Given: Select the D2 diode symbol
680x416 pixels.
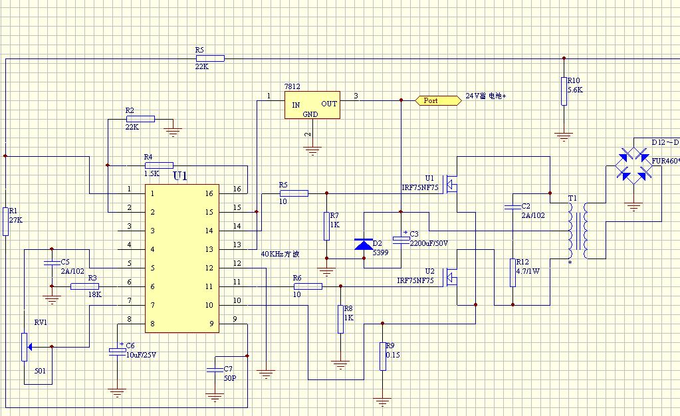Looking at the screenshot, I should click(363, 245).
